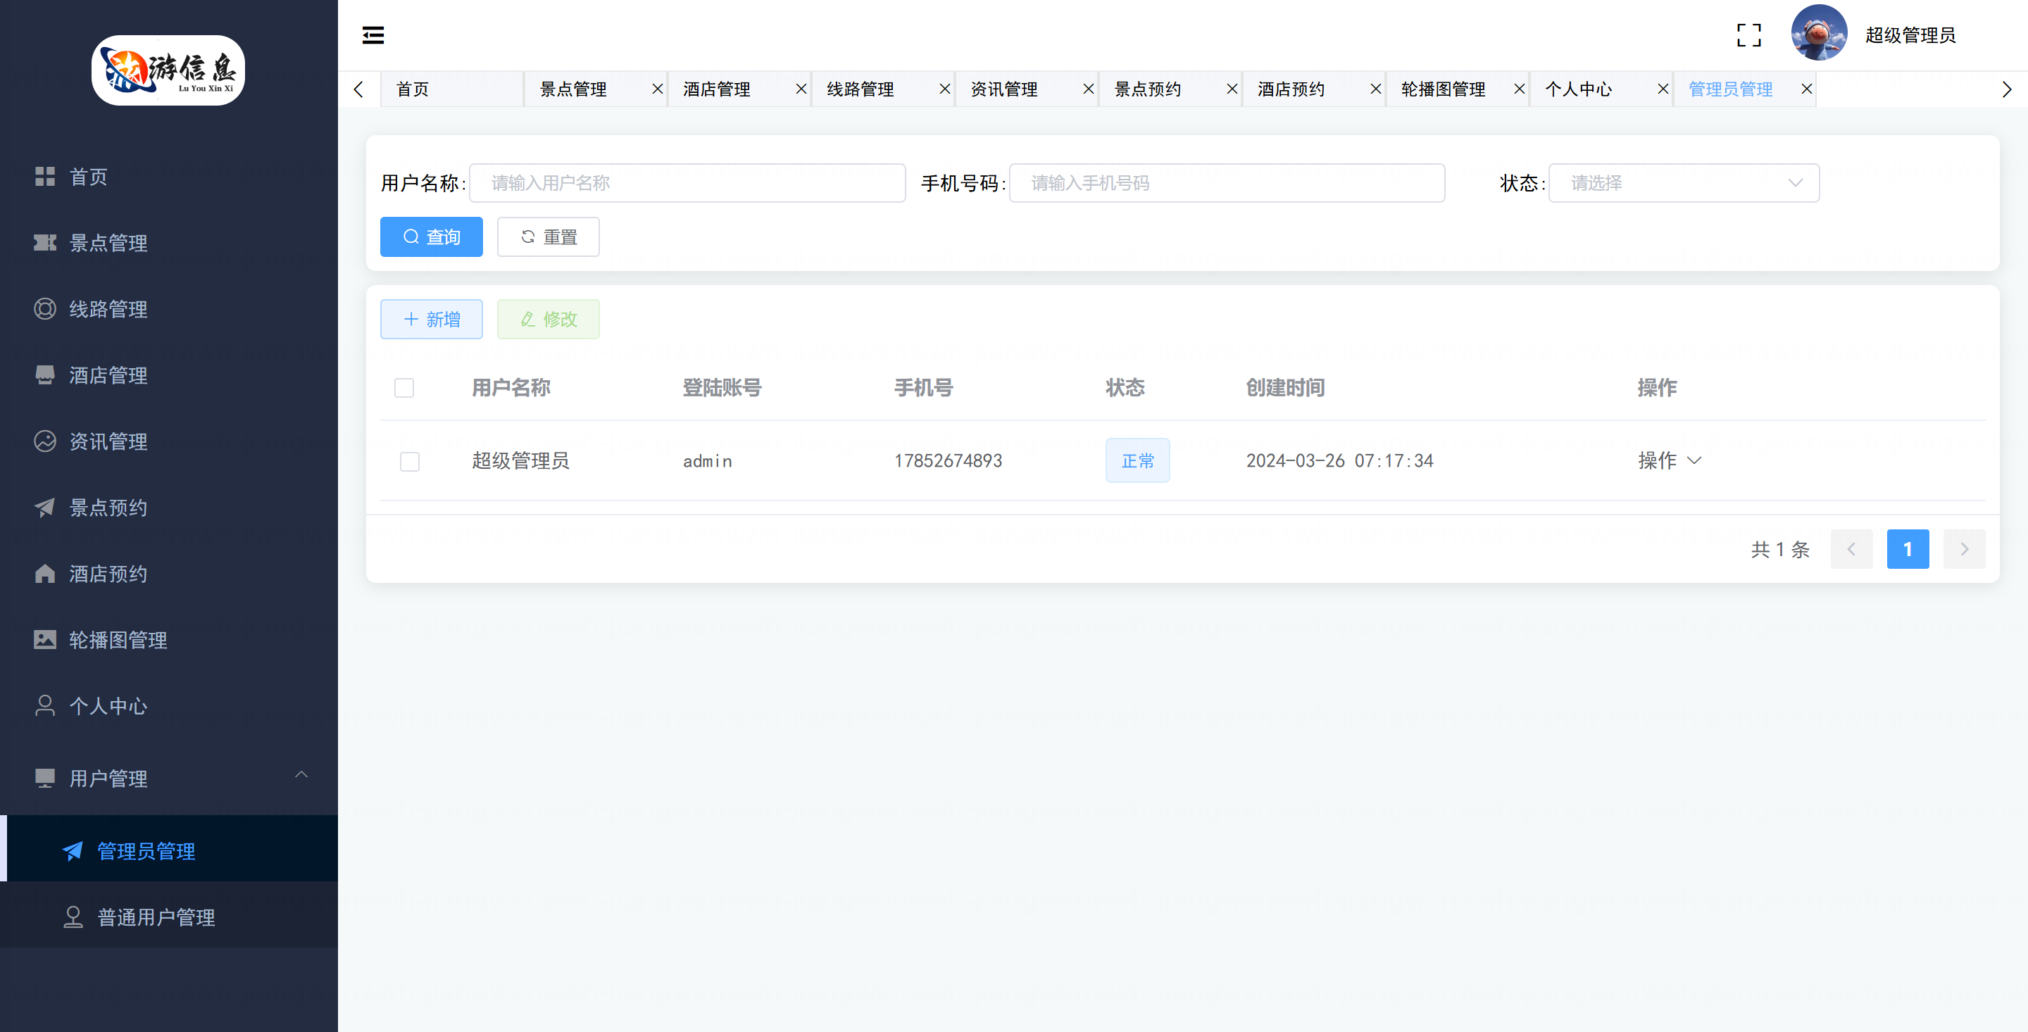Click the 重置 reset button
Screen dimensions: 2028x1032
coord(548,237)
